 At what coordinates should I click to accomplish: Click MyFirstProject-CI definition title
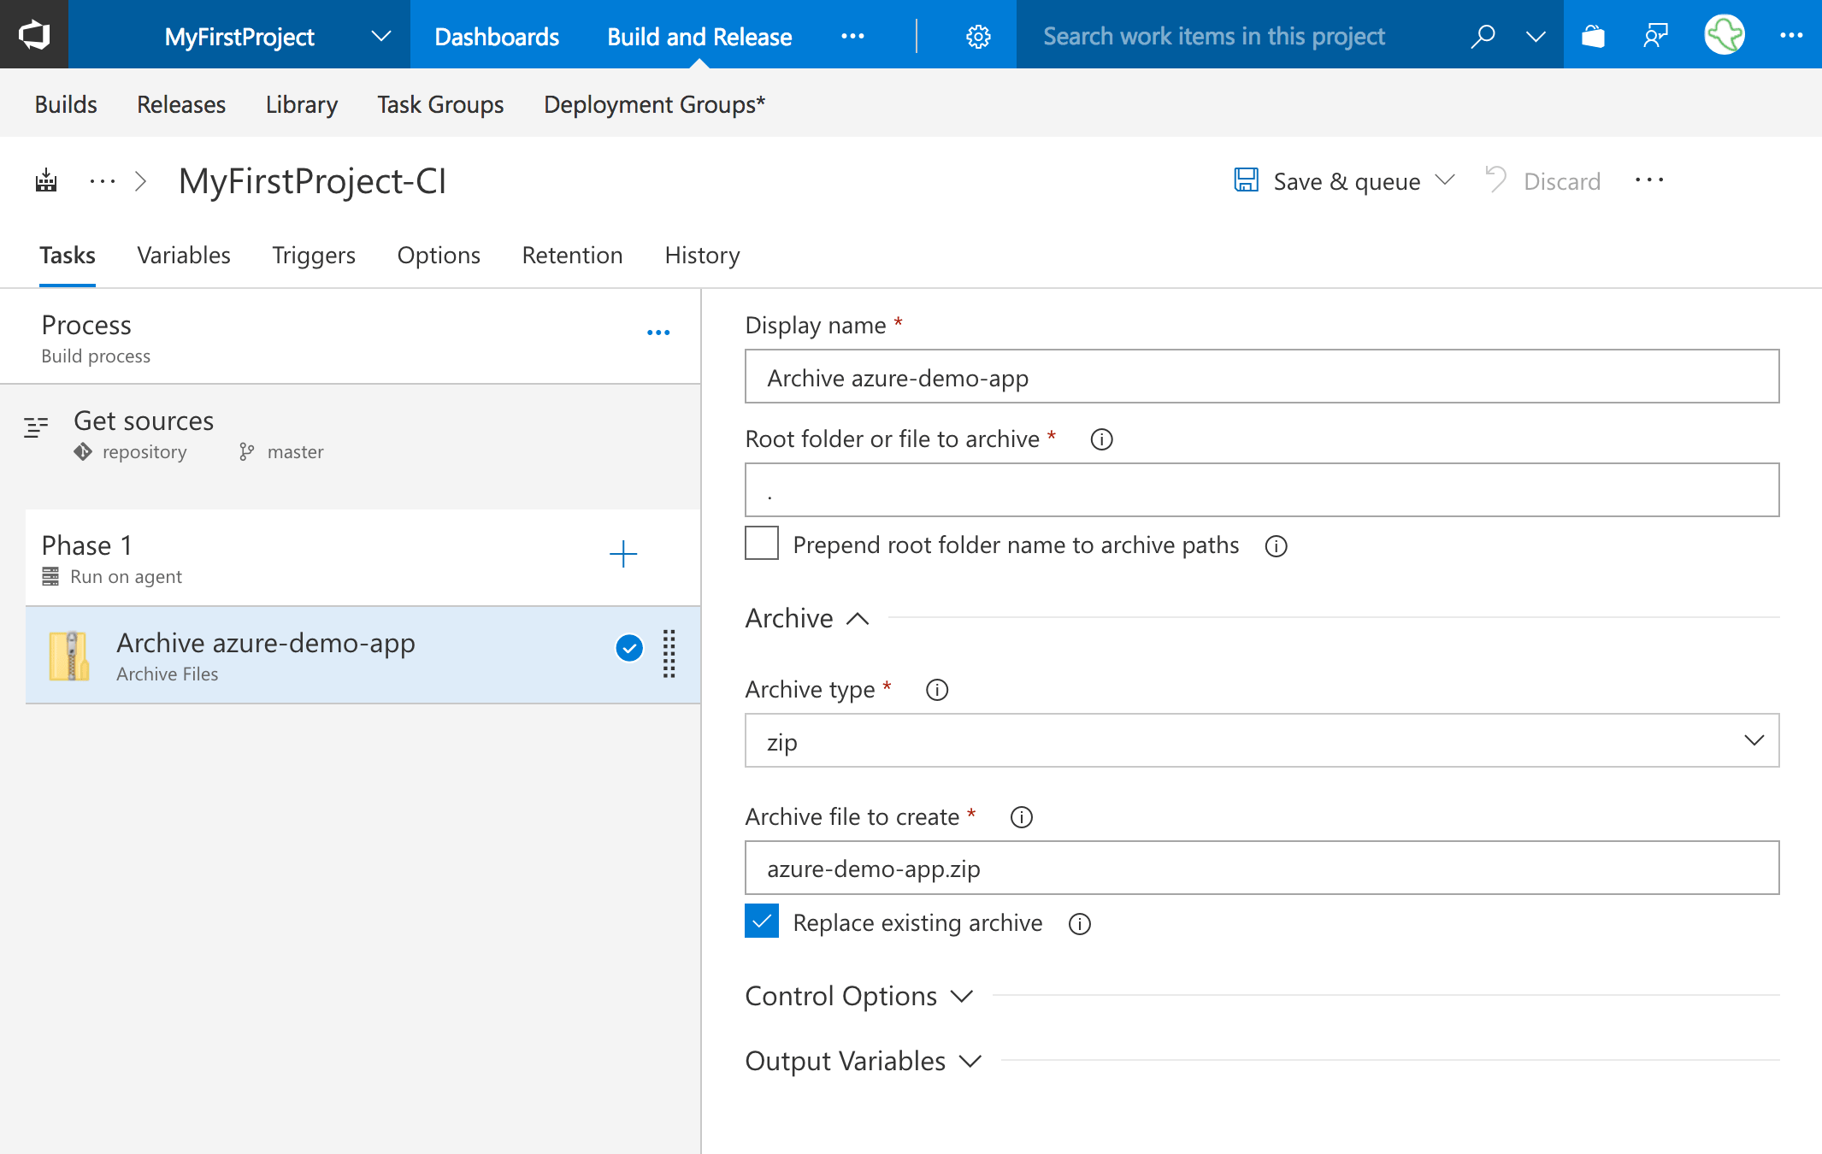point(313,181)
